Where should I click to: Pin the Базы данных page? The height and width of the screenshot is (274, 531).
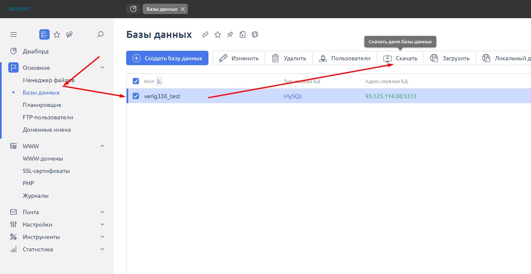tap(230, 35)
